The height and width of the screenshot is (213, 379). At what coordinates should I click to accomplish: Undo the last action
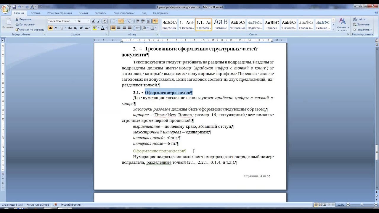(x=20, y=7)
